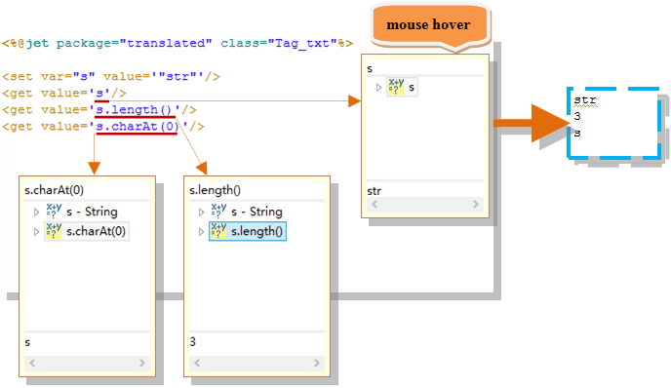This screenshot has height=388, width=671.
Task: Click the 'Tag_txt' class name in jet directive
Action: tap(302, 43)
